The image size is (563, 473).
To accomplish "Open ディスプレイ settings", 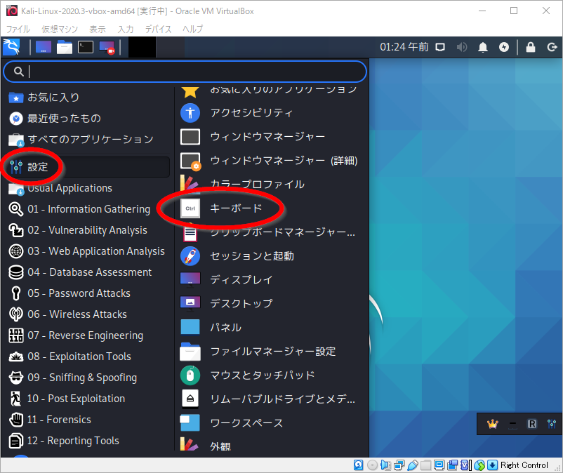I will 272,279.
